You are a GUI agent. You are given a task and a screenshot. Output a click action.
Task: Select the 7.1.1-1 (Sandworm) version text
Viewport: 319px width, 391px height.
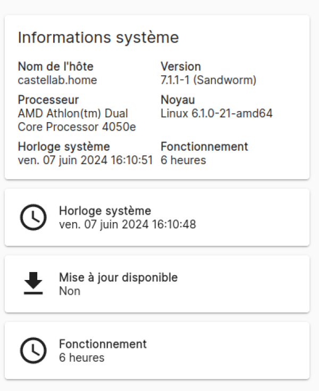coord(208,80)
